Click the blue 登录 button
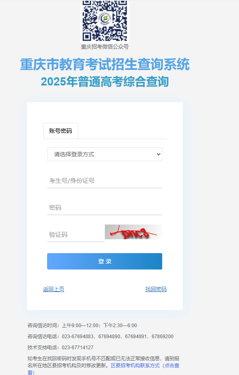 click(x=105, y=261)
